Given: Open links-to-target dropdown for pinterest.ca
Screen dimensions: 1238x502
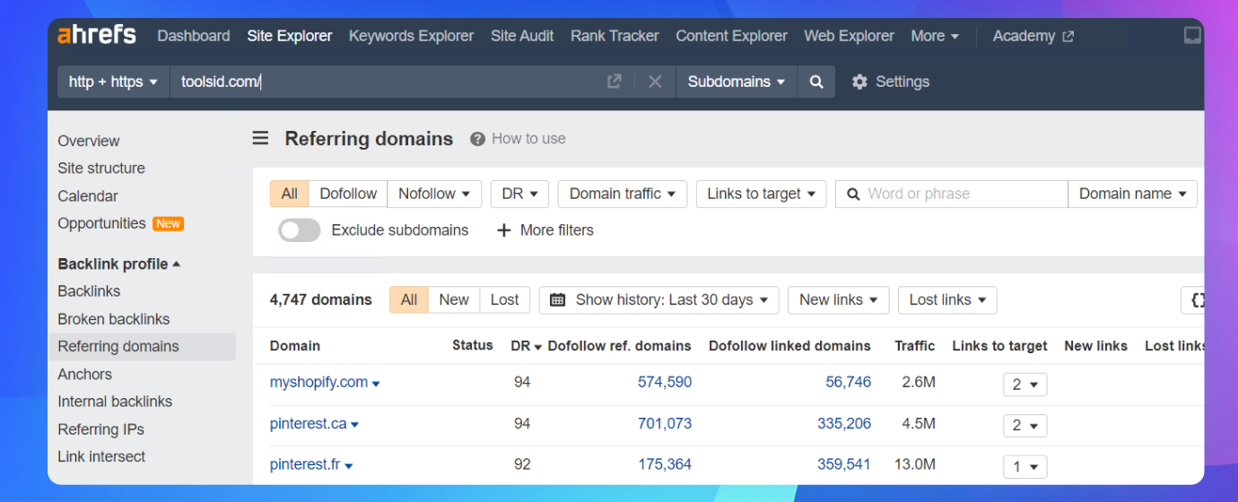Looking at the screenshot, I should point(1025,426).
